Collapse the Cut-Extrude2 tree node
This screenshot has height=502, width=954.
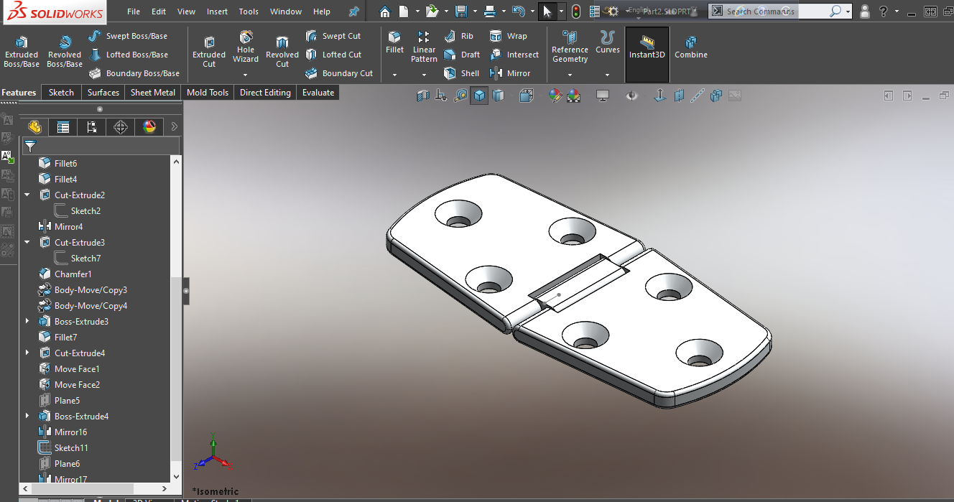27,195
